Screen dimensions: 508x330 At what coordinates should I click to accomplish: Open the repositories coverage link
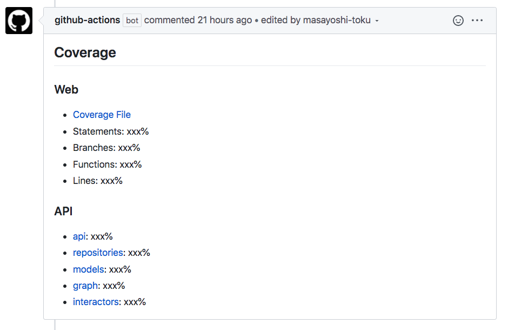click(x=98, y=253)
